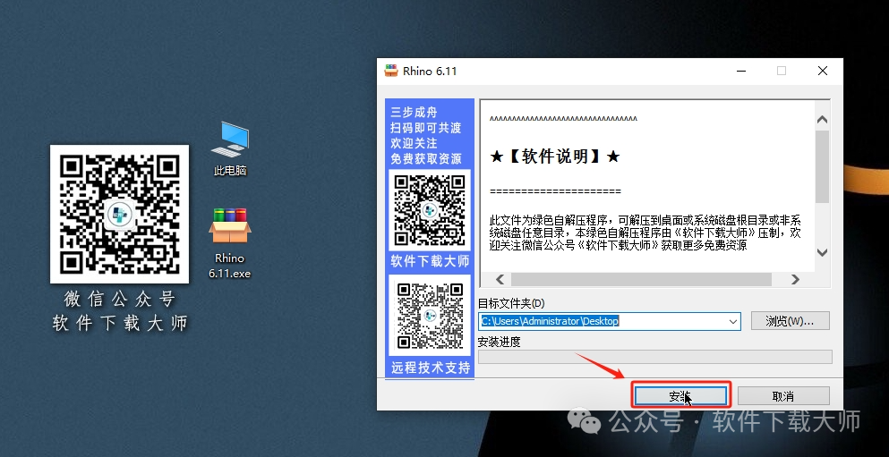Click the installer progress bar under 安装进度

[654, 357]
